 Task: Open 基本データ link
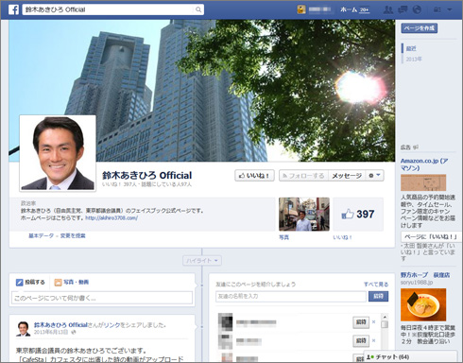41,235
